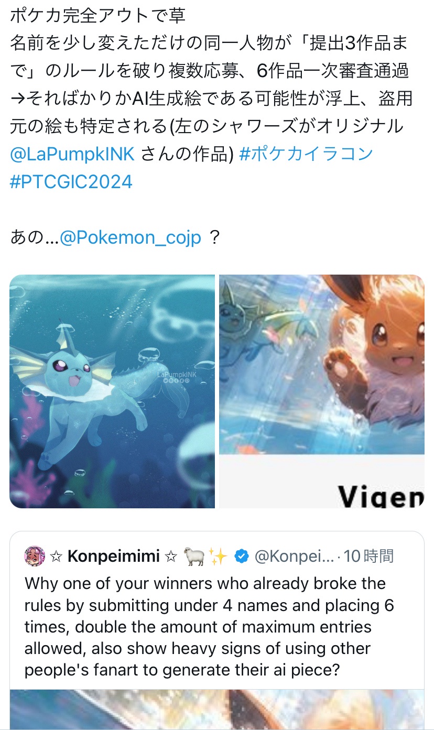
Task: Open the quoted tweet's 10時間 timestamp
Action: [x=369, y=556]
